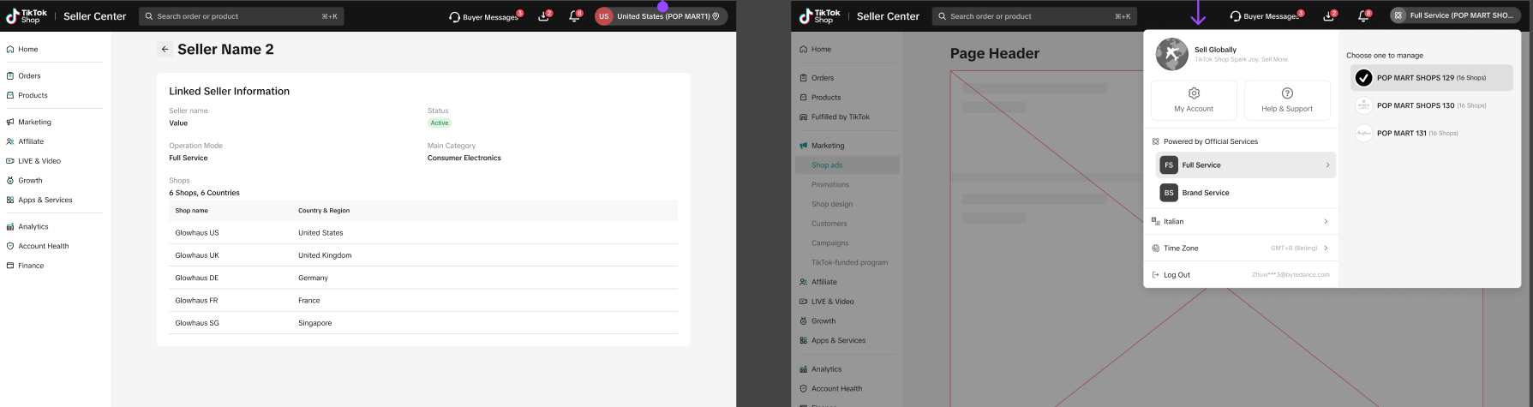Screen dimensions: 1533x407
Task: Click the Sell Globally airplane globe avatar
Action: click(1171, 54)
